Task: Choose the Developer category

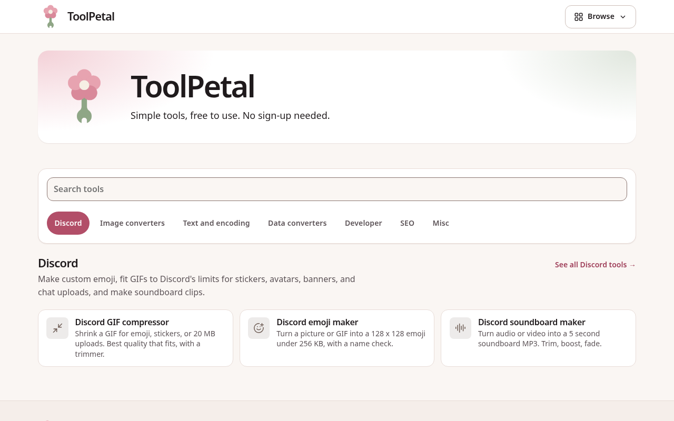Action: pos(363,223)
